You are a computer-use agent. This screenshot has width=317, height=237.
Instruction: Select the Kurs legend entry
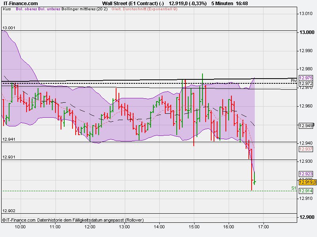[7, 12]
